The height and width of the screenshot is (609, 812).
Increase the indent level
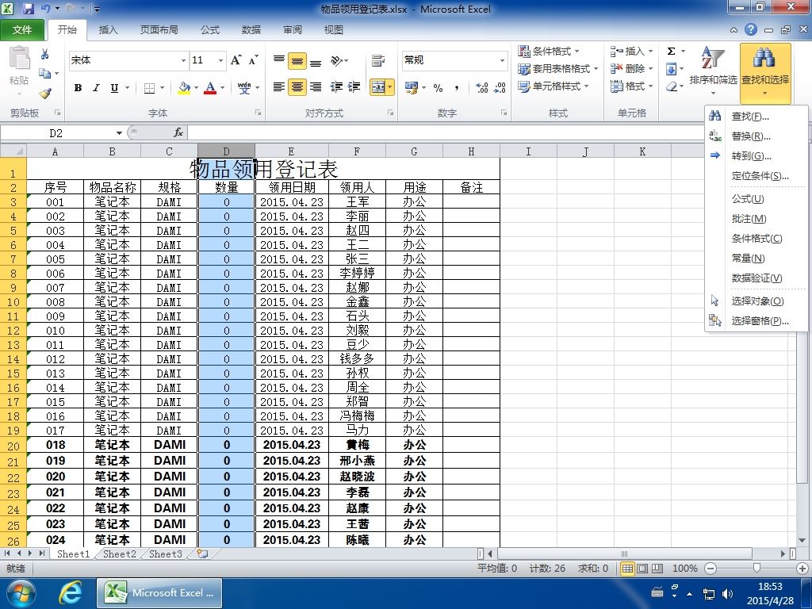(x=354, y=87)
